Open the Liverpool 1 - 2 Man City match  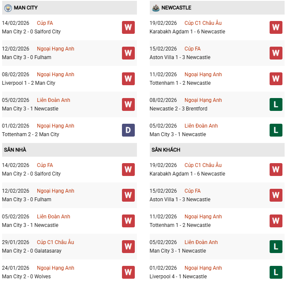(29, 83)
